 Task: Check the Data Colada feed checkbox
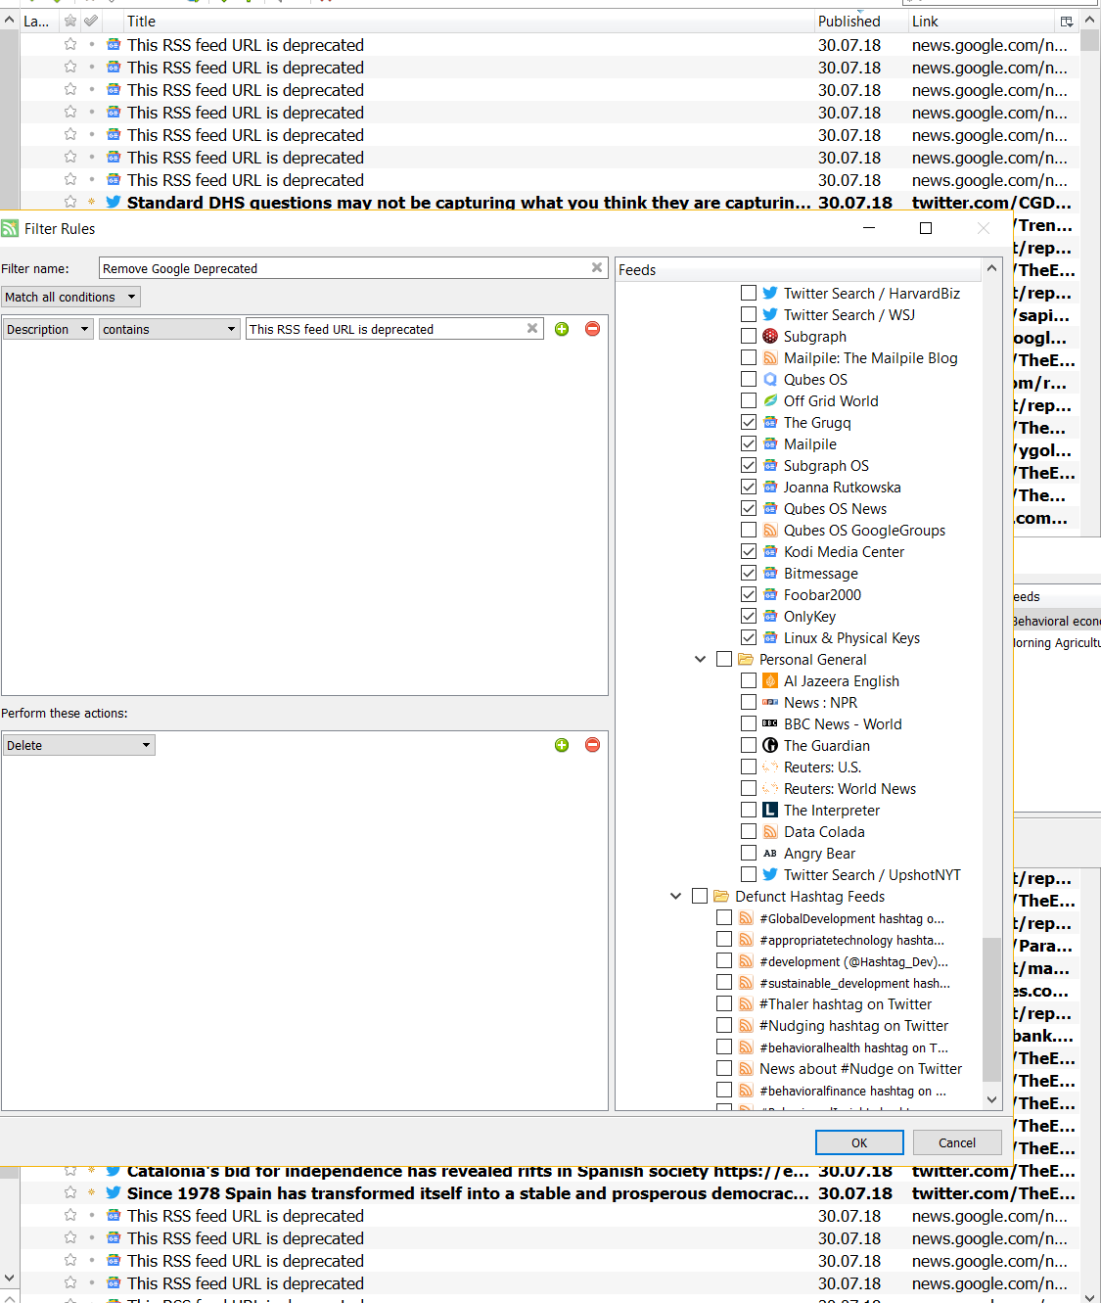pyautogui.click(x=749, y=831)
